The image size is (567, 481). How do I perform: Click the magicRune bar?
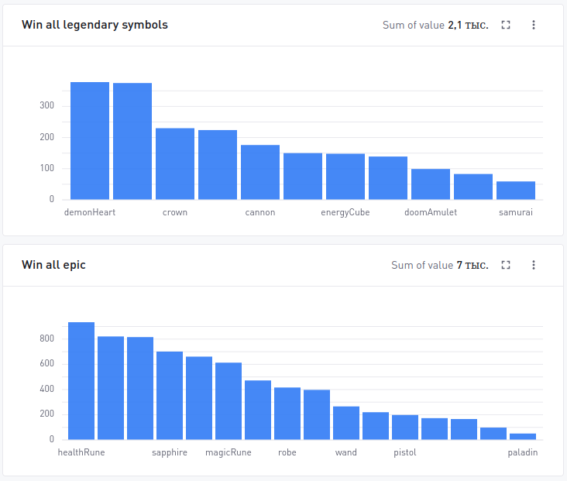coord(229,401)
